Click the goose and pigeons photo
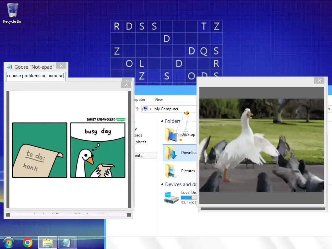 click(262, 145)
